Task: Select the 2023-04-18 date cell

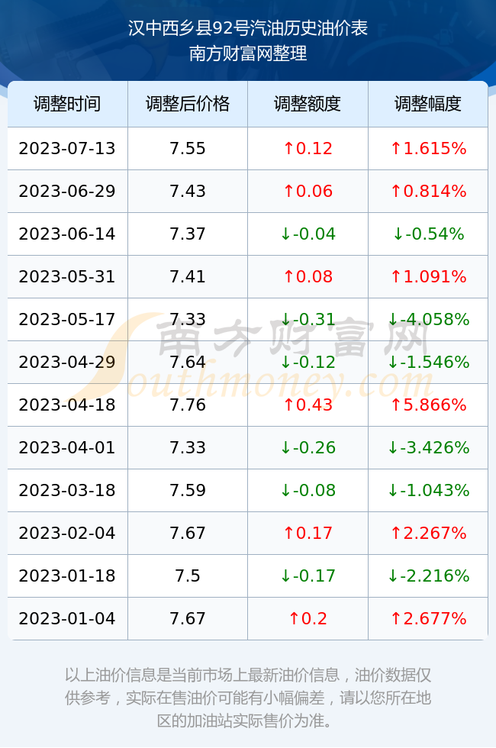Action: point(67,405)
